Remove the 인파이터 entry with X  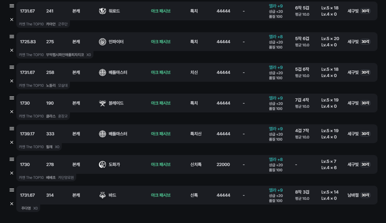(12, 50)
